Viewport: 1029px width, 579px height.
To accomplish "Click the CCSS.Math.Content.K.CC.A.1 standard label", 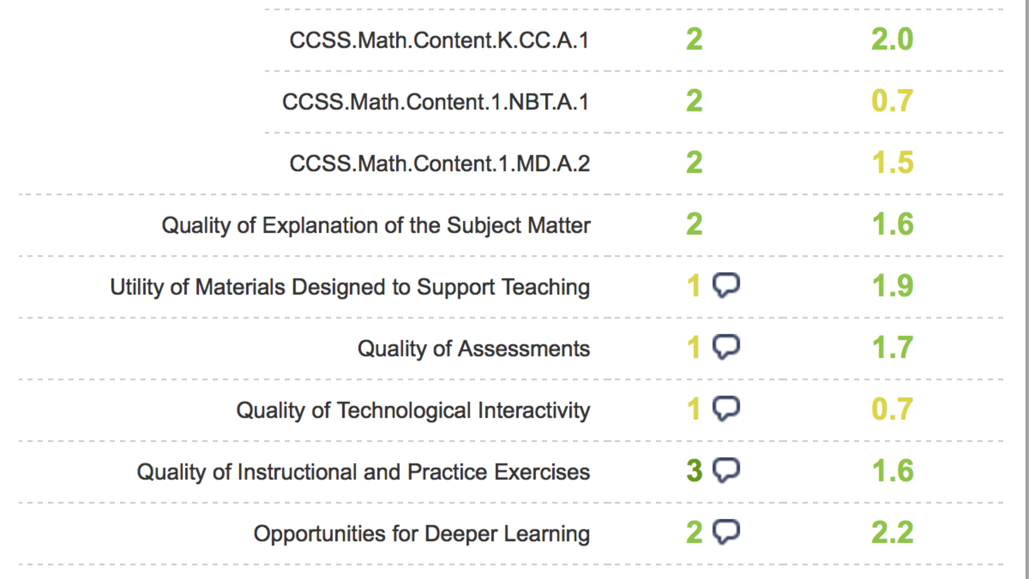I will [x=439, y=40].
